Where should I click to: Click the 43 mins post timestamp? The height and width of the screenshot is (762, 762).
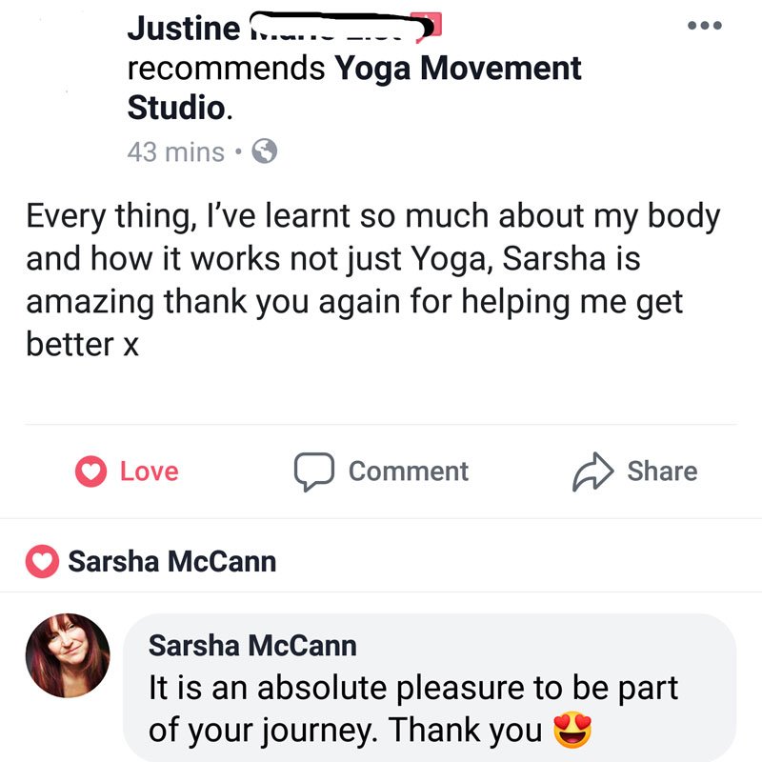pyautogui.click(x=176, y=152)
